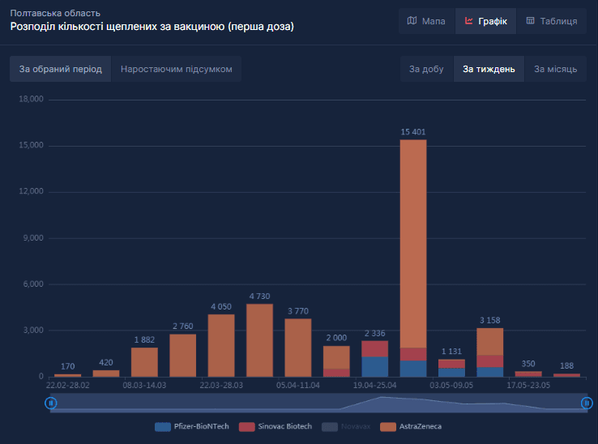Viewport: 598px width, 444px height.
Task: Click y-axis label 15,000
Action: [x=32, y=145]
